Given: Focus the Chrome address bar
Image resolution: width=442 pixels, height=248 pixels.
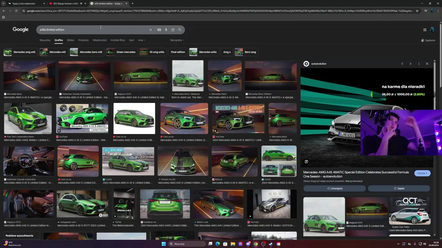Looking at the screenshot, I should [219, 11].
